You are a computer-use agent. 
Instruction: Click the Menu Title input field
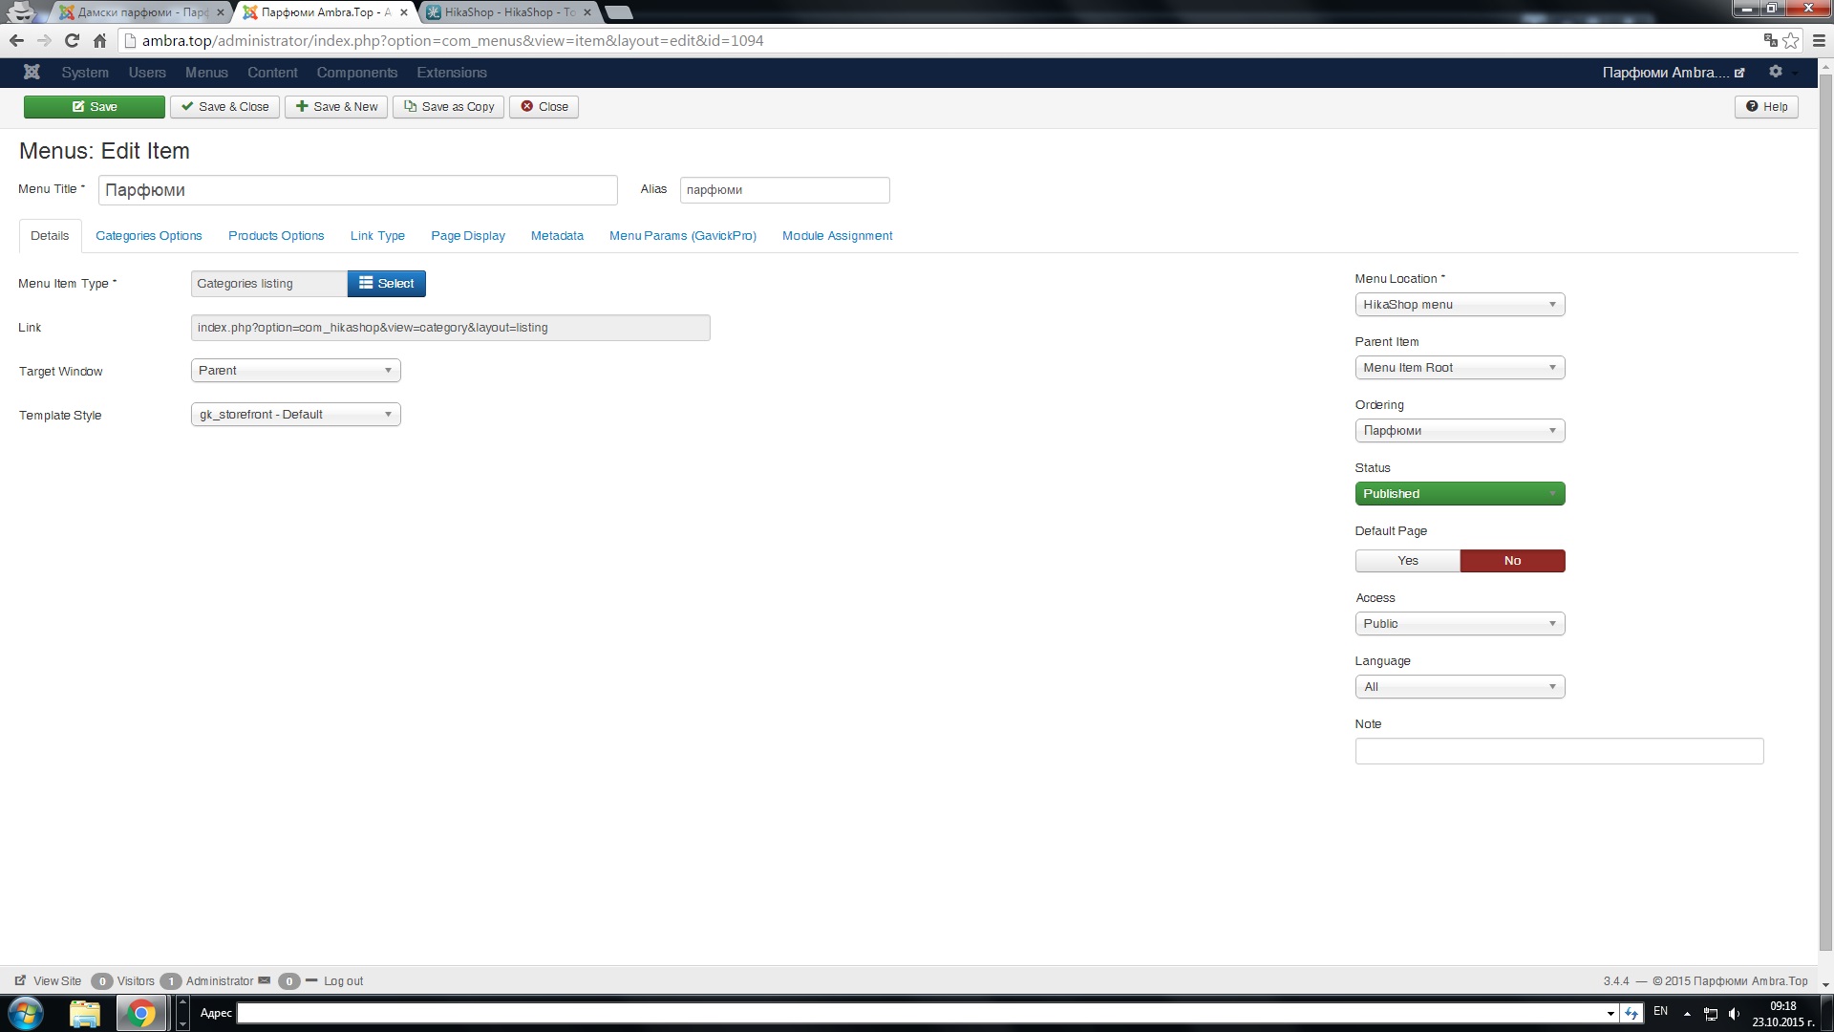[358, 190]
